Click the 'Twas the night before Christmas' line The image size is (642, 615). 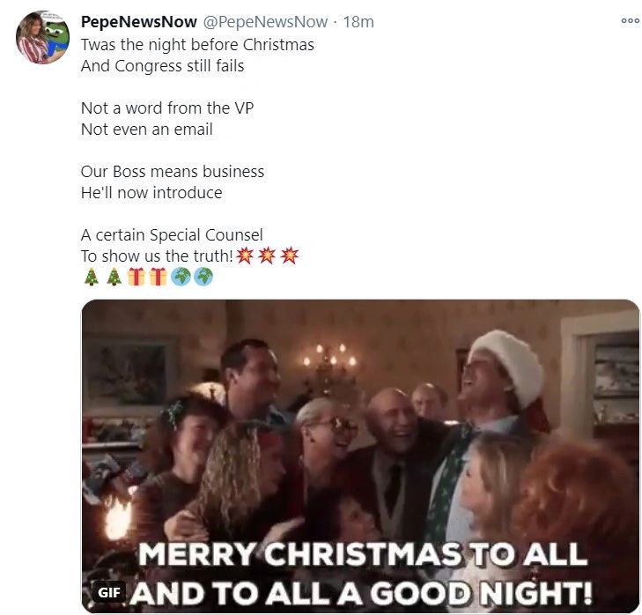(197, 44)
